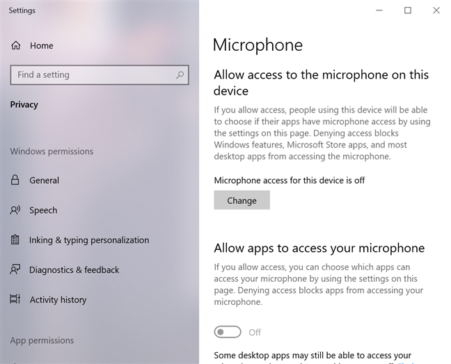Open the Home settings page
451x364 pixels.
pyautogui.click(x=42, y=45)
